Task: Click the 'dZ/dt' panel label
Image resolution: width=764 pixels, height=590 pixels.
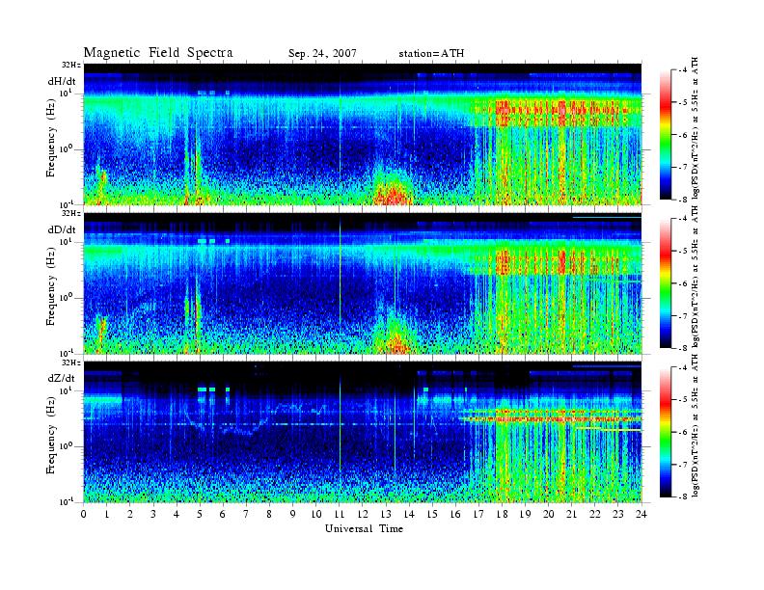Action: pos(62,378)
